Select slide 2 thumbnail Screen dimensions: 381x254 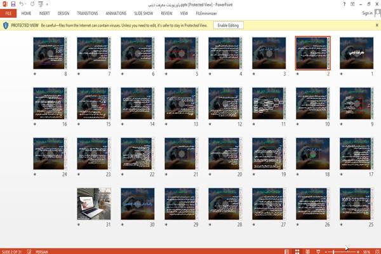pyautogui.click(x=312, y=53)
